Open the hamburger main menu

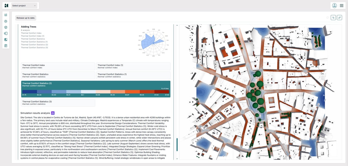click(341, 6)
